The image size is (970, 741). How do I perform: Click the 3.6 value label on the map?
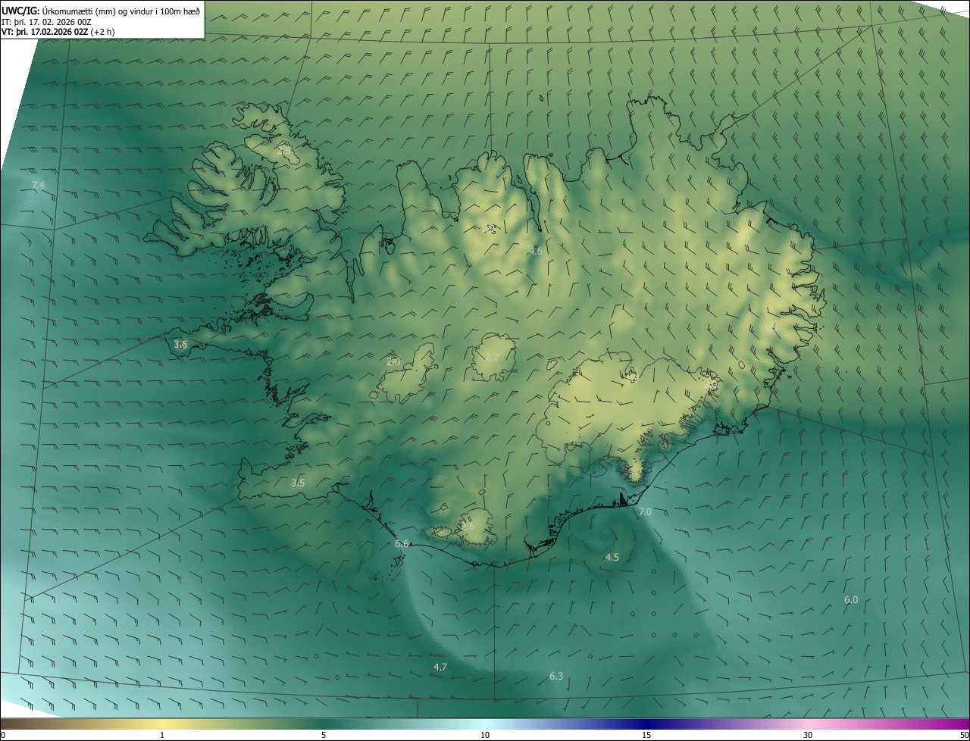click(180, 345)
